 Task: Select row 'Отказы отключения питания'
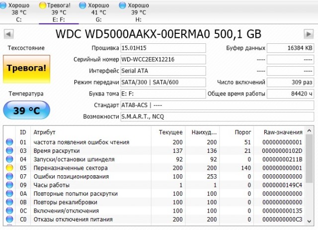pyautogui.click(x=154, y=219)
